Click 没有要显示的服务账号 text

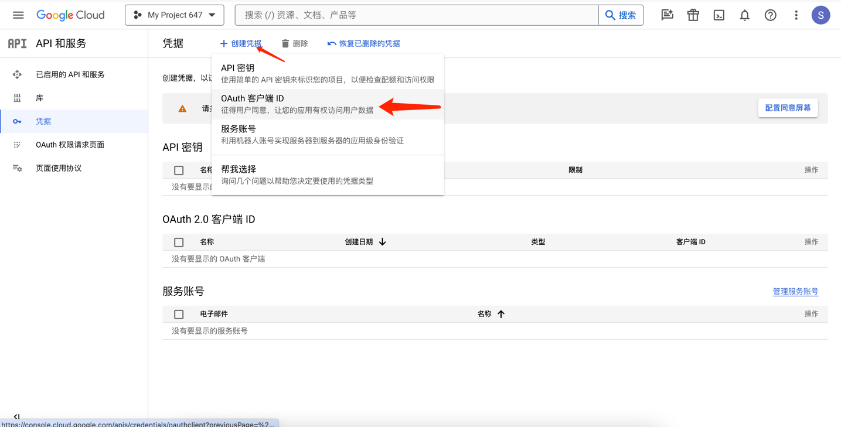(x=210, y=331)
